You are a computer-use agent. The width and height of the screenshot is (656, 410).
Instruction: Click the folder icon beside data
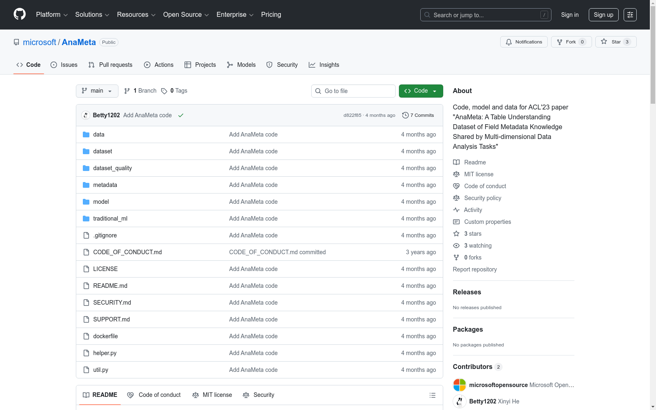coord(86,134)
